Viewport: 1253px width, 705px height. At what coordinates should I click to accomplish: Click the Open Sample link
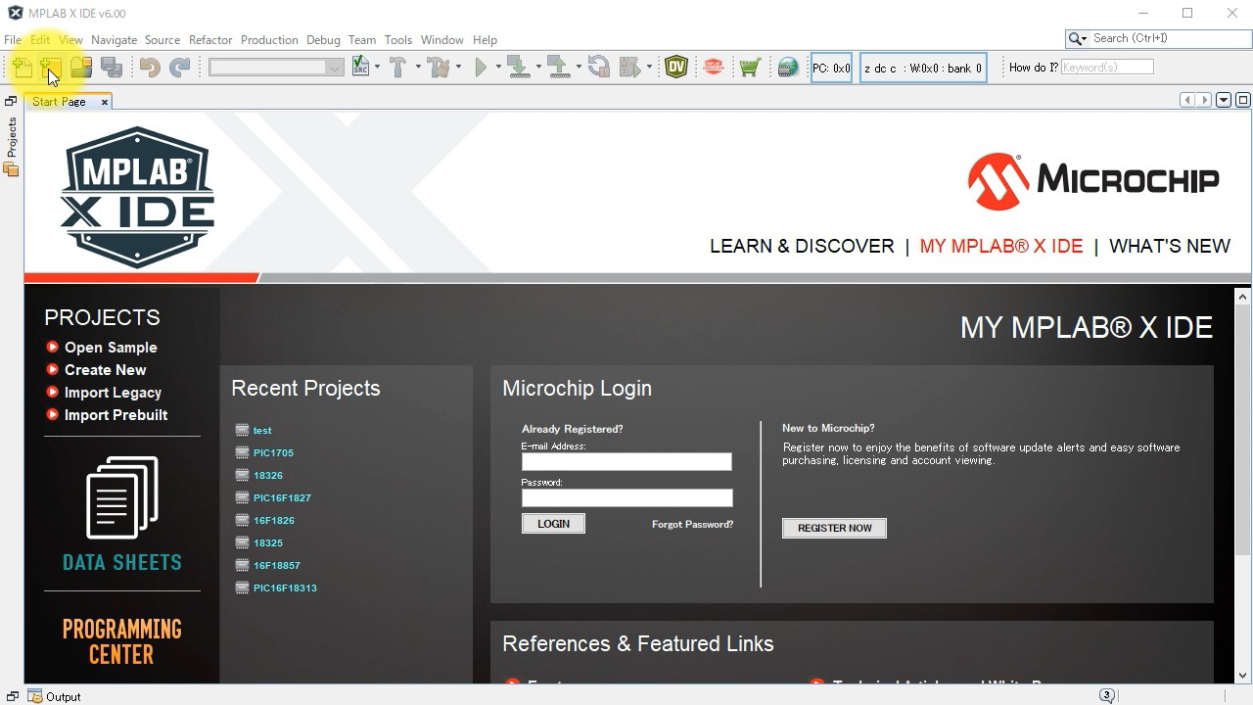(111, 348)
